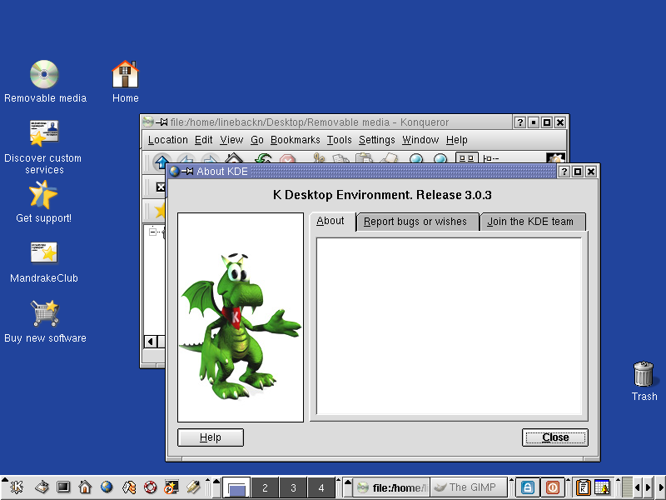The width and height of the screenshot is (666, 500).
Task: Open the lifesaver Help Center panel icon
Action: click(150, 487)
